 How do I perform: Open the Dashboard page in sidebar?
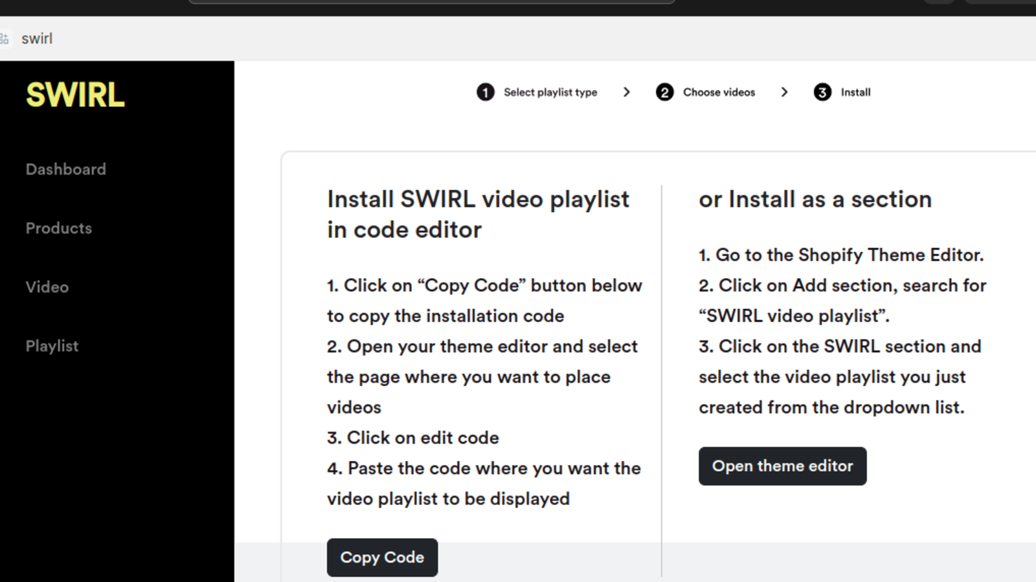66,169
